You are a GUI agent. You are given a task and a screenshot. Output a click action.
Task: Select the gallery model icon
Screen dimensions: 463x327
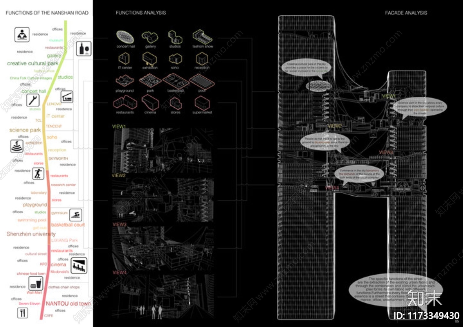coord(150,37)
